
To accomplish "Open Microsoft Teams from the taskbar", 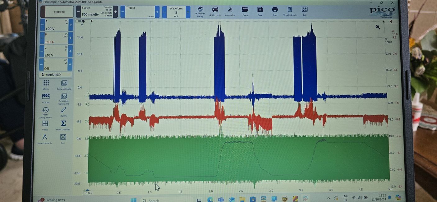I will pyautogui.click(x=221, y=200).
